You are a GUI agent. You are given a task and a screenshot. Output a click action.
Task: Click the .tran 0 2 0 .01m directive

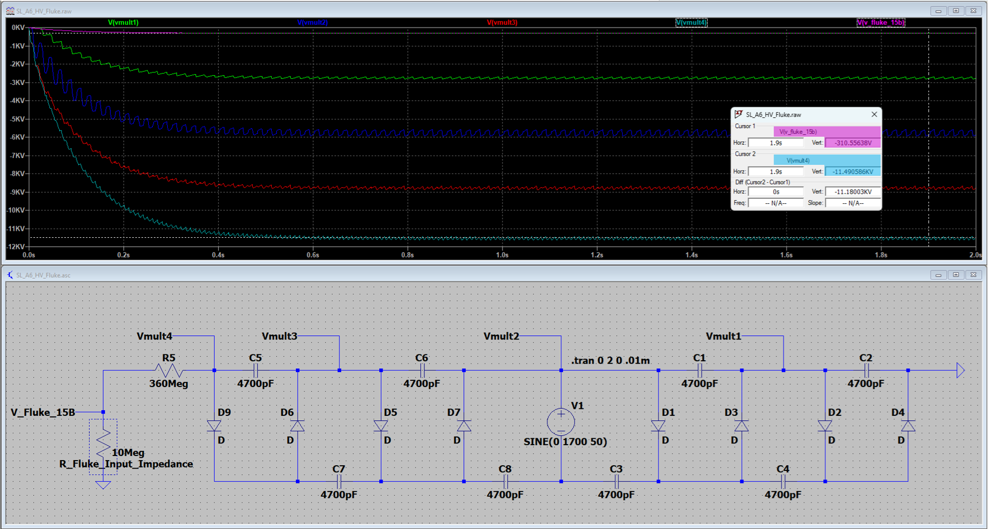pyautogui.click(x=611, y=360)
